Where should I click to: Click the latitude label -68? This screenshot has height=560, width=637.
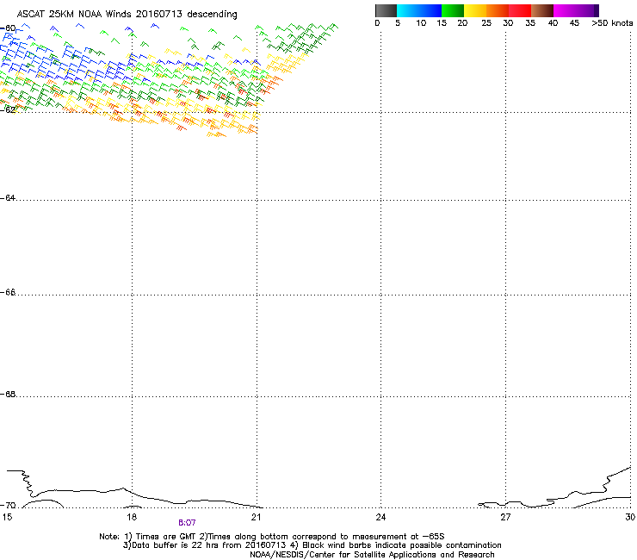click(8, 394)
